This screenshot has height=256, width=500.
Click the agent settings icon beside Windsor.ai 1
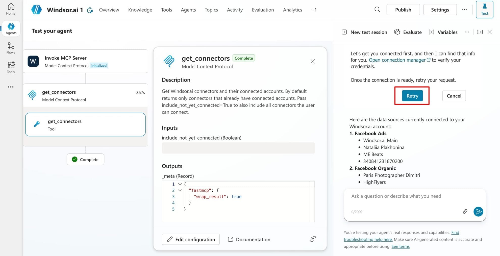[90, 10]
